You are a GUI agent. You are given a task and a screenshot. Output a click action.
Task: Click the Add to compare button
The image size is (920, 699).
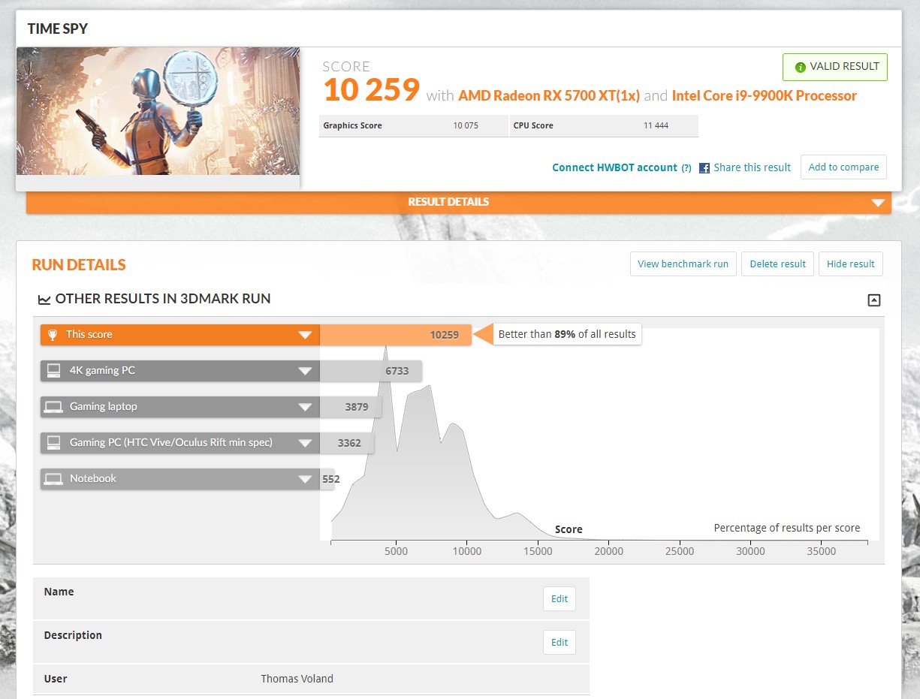coord(843,167)
